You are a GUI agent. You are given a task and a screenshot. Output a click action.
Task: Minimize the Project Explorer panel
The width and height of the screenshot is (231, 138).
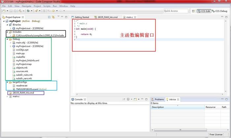[x=62, y=17]
